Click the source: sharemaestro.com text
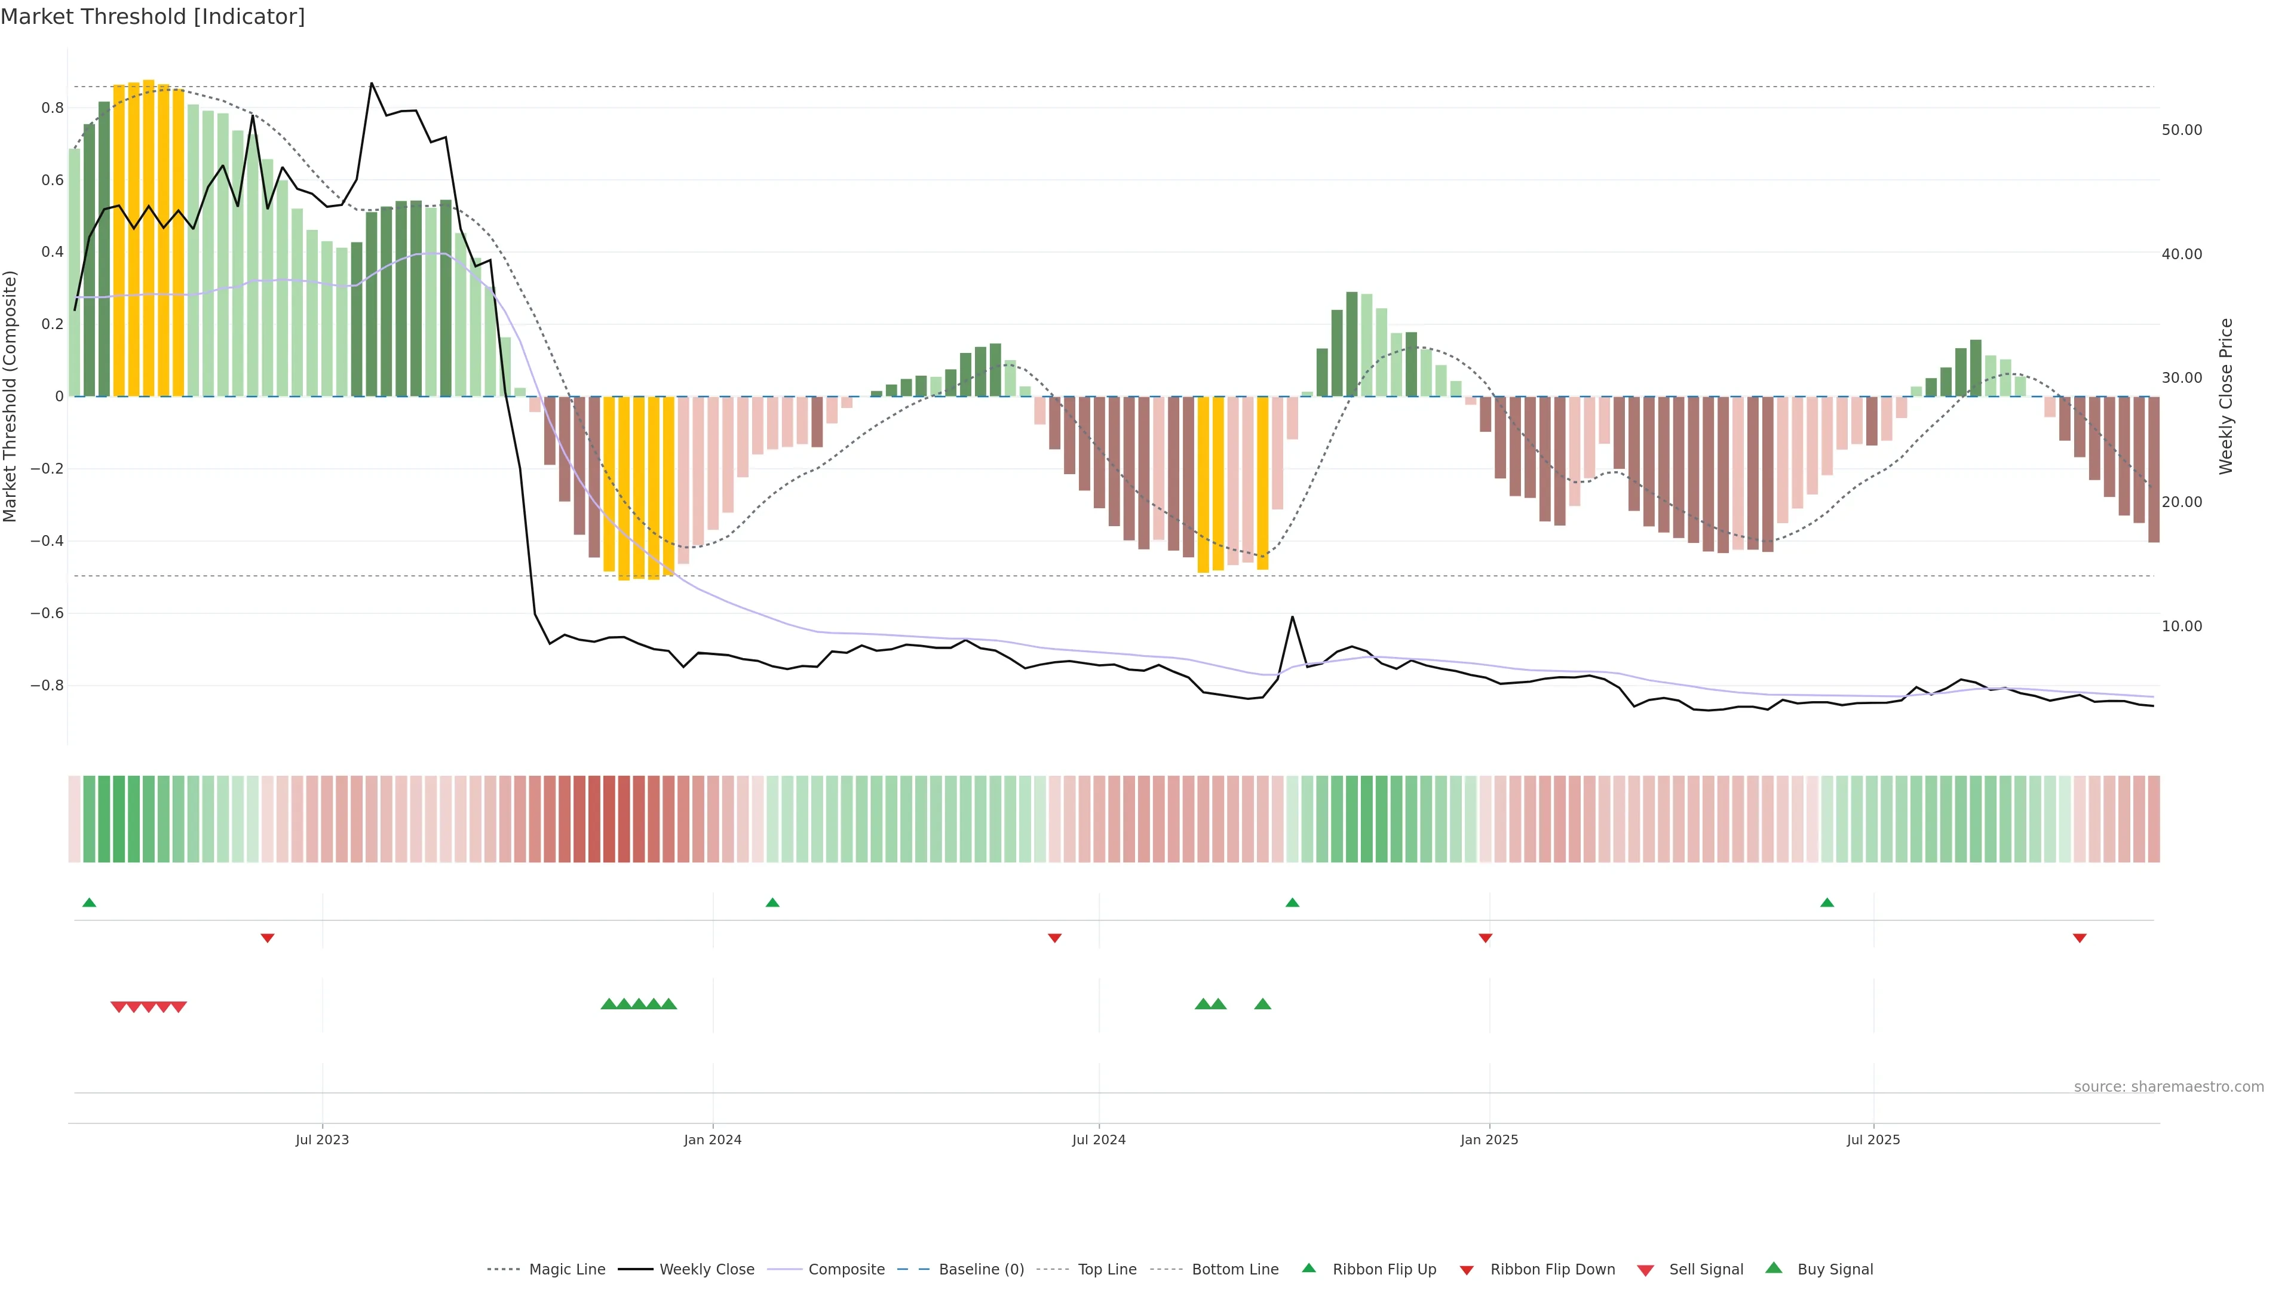 pos(2169,1086)
